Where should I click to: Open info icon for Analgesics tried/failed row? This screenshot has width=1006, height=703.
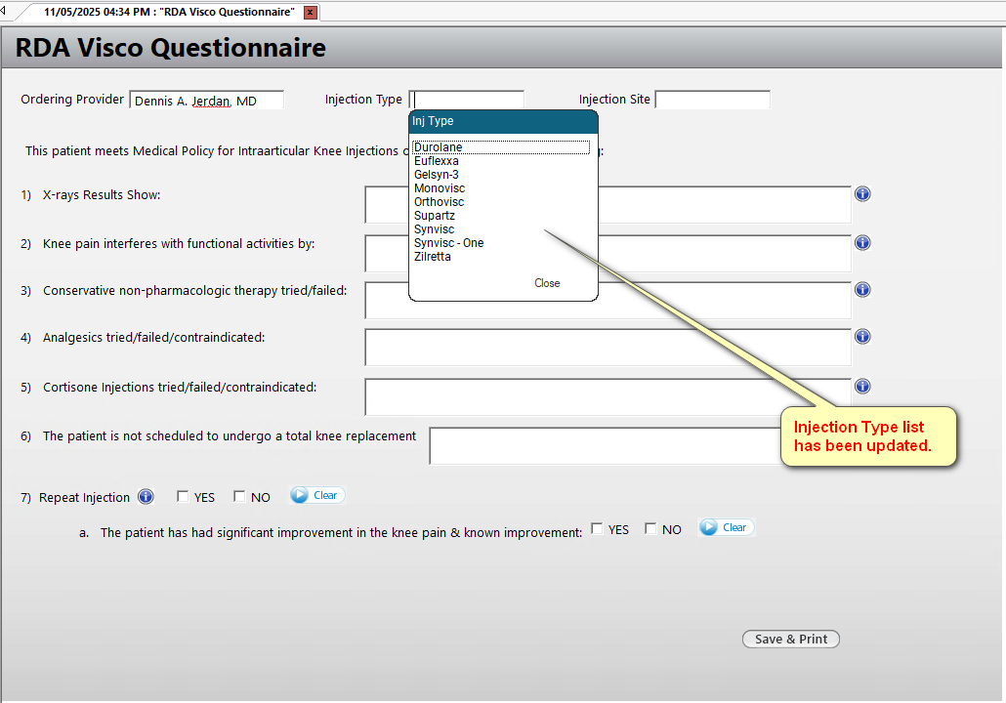(862, 336)
